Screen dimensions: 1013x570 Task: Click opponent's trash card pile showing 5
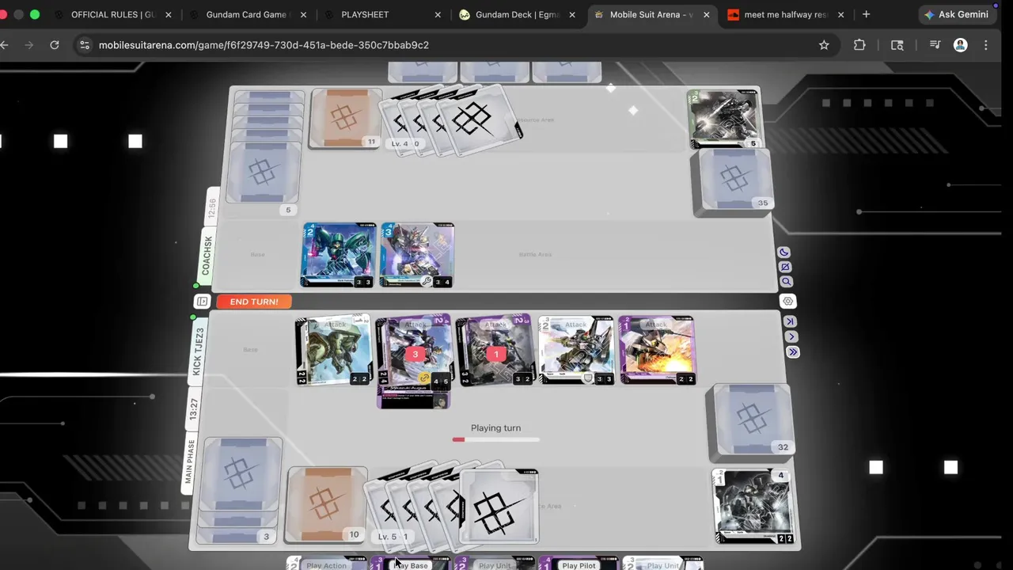pos(724,119)
